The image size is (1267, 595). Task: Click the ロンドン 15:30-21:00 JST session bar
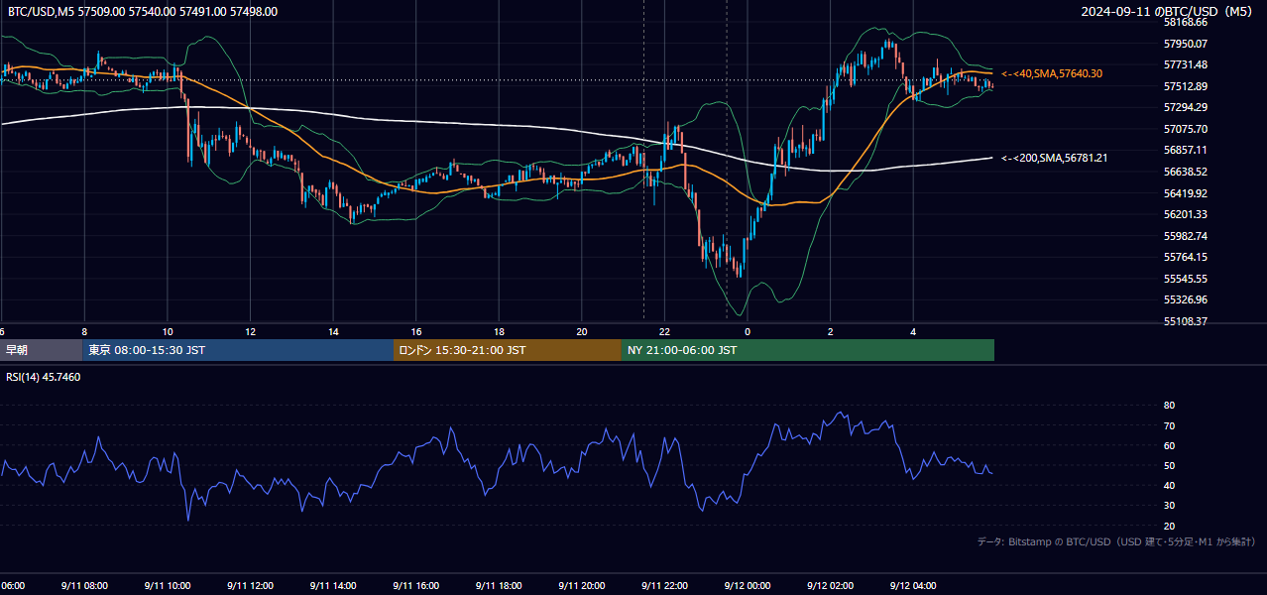[508, 350]
